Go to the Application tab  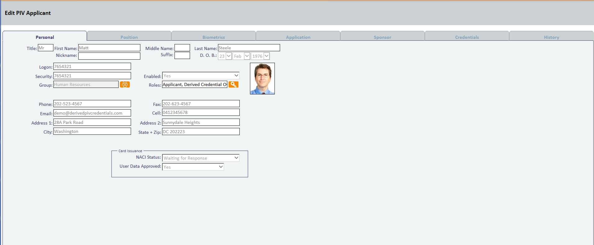tap(298, 37)
